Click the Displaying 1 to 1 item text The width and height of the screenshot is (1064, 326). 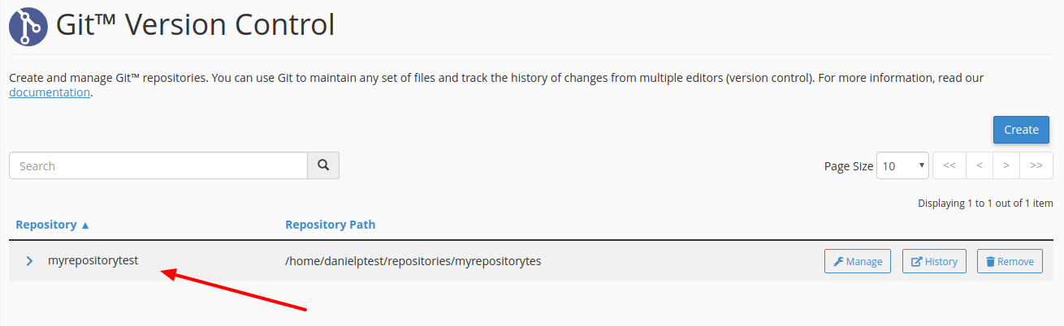(x=985, y=204)
